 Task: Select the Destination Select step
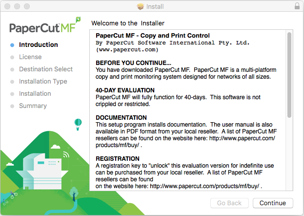pyautogui.click(x=46, y=69)
